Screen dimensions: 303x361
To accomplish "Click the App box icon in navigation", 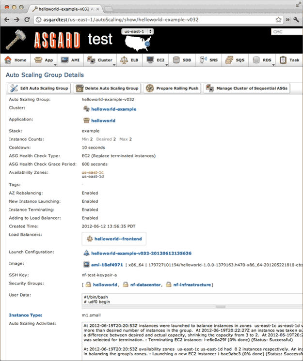I will tap(38, 60).
